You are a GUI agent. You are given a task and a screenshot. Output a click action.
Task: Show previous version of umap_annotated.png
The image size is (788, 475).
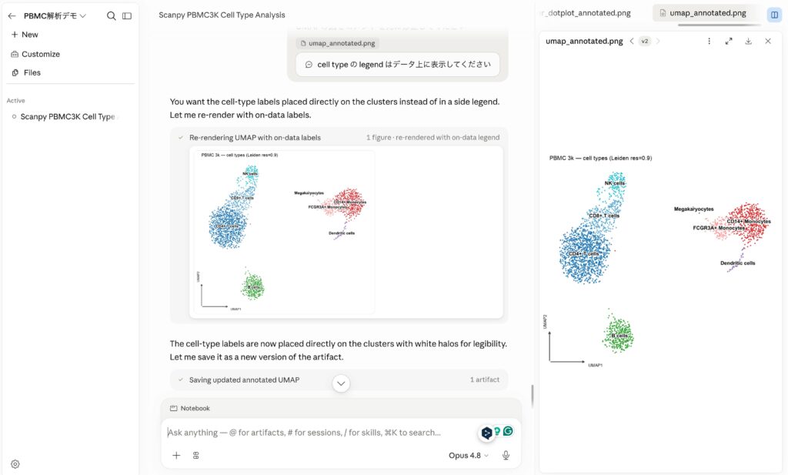point(632,42)
